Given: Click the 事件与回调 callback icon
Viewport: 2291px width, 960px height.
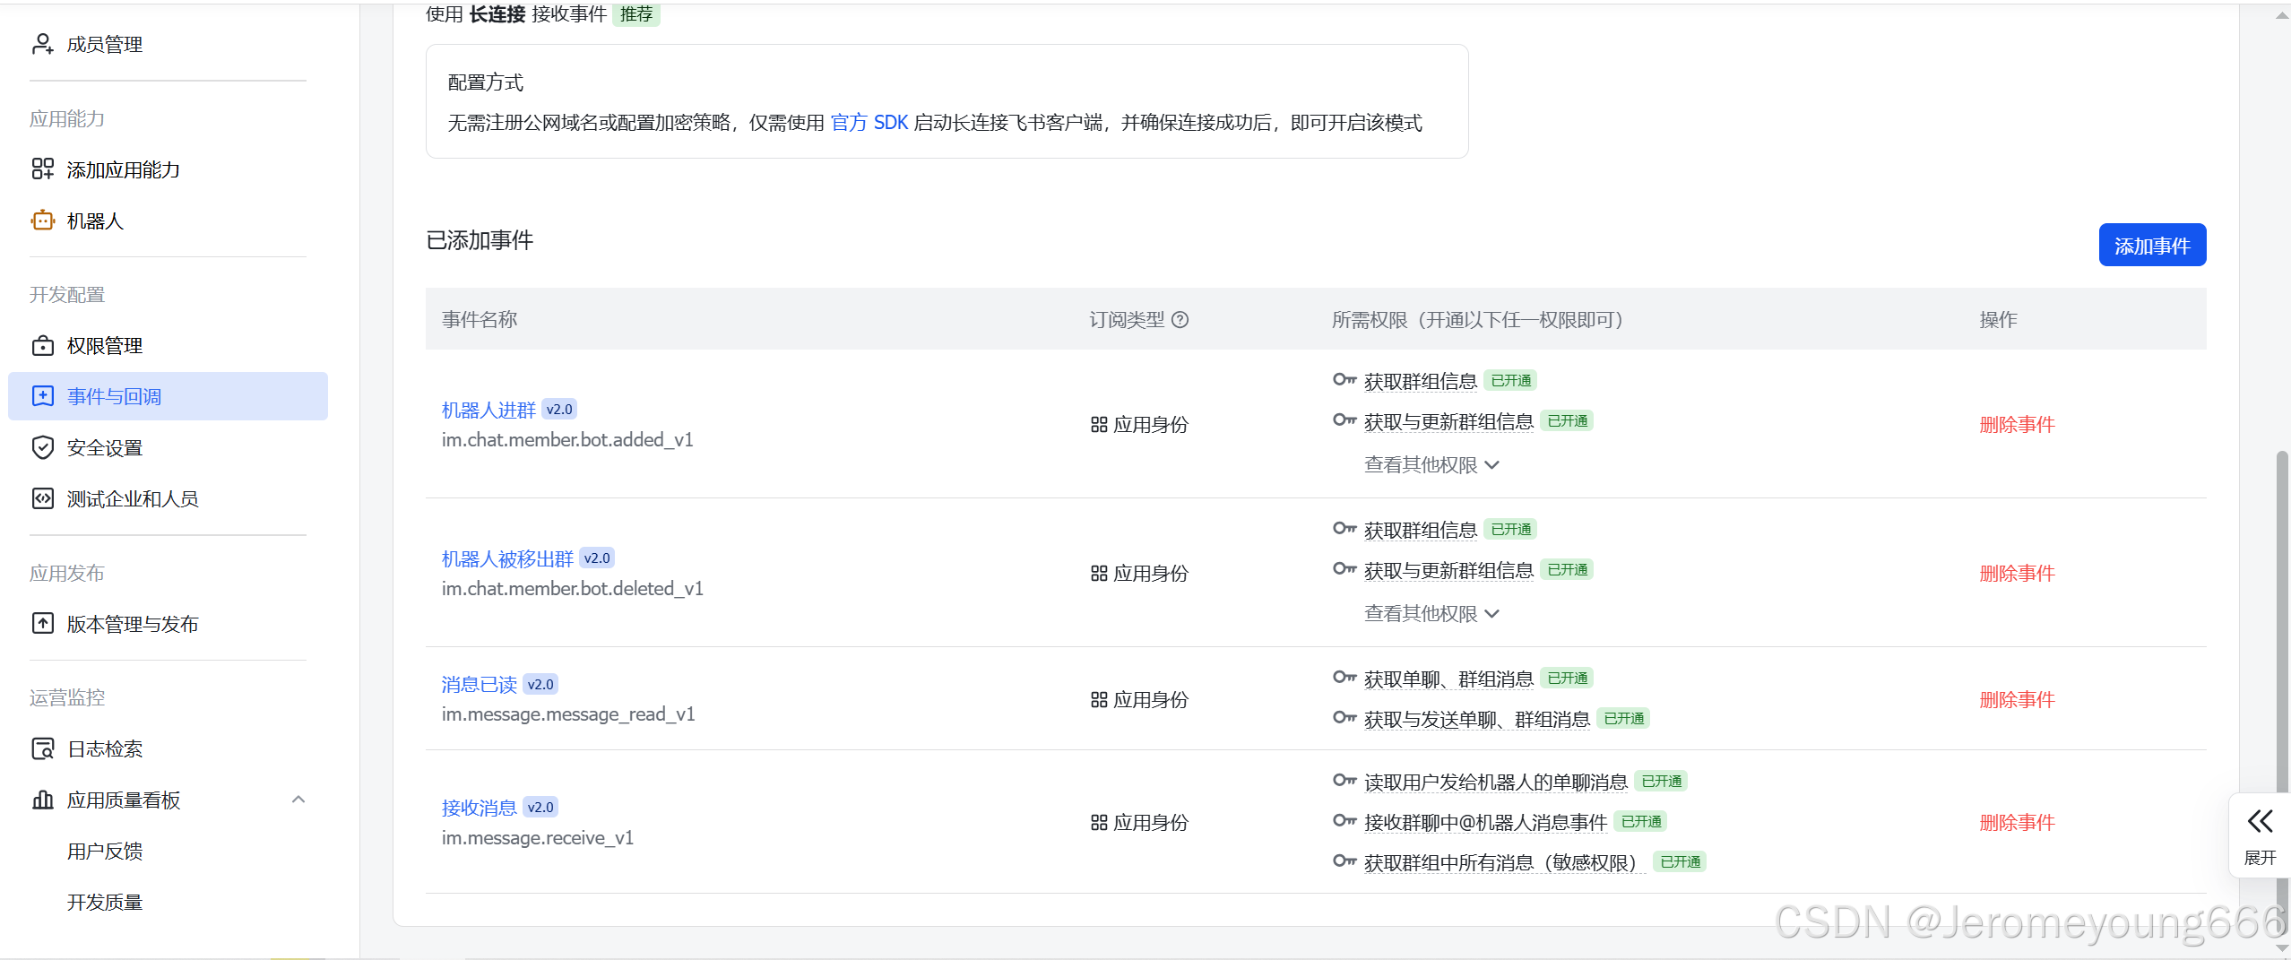Looking at the screenshot, I should click(x=42, y=395).
